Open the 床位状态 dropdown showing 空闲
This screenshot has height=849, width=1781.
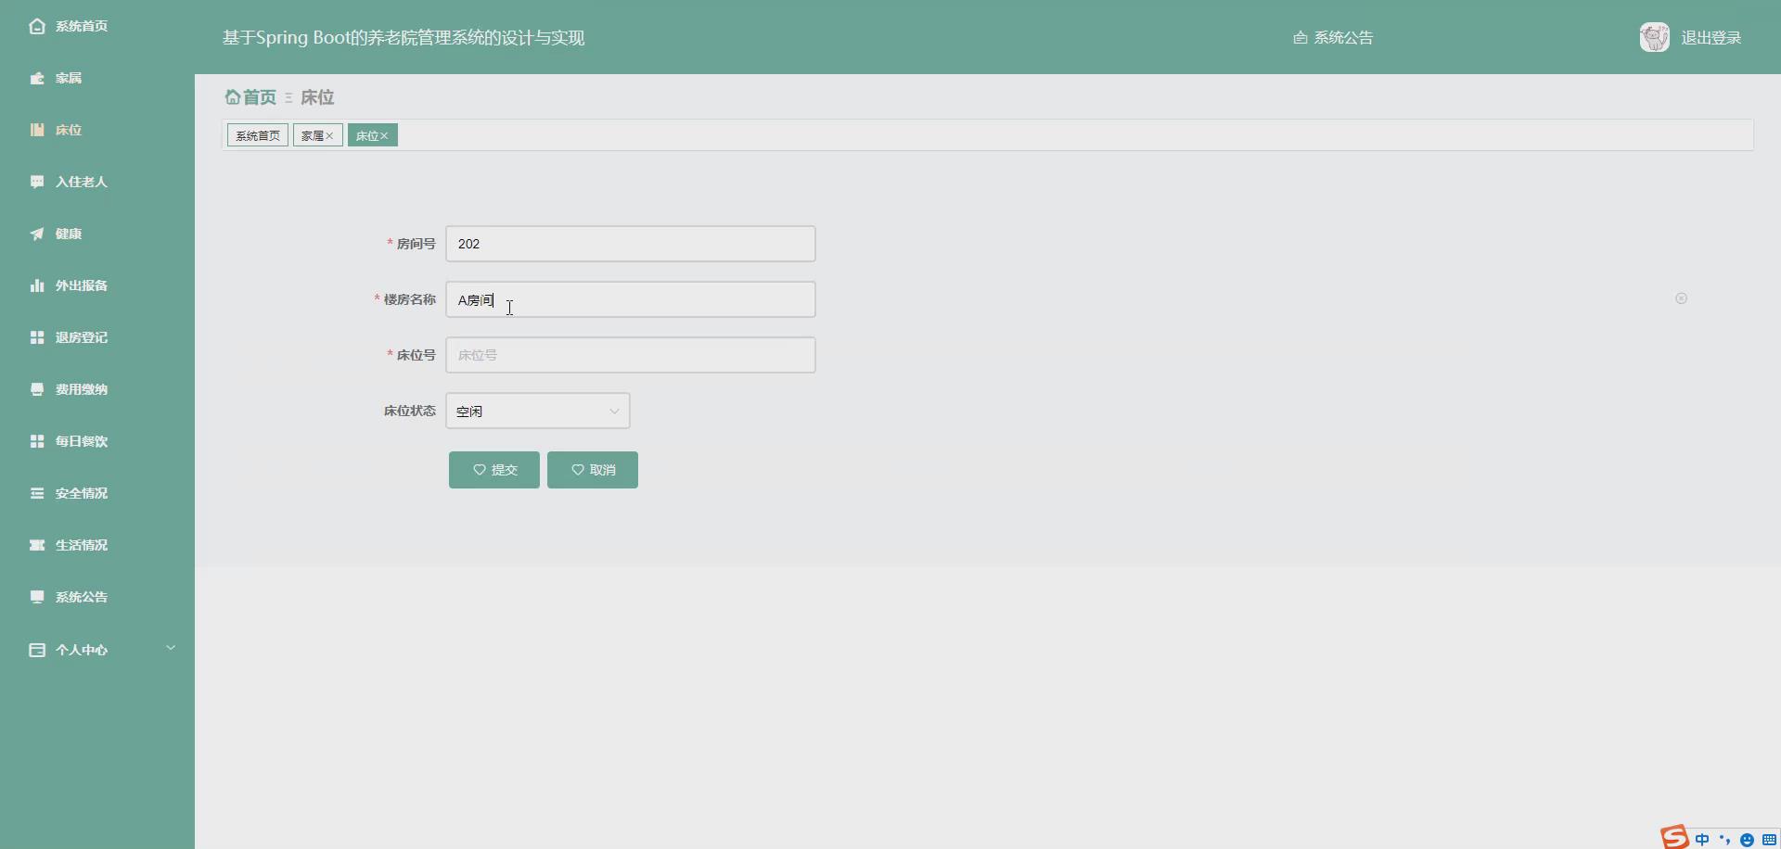point(538,411)
